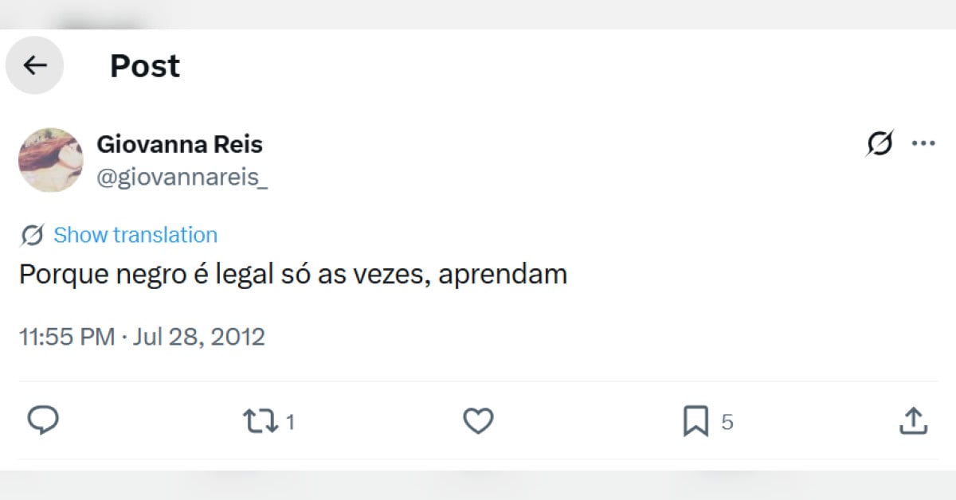Screen dimensions: 956x500
Task: Click the bookmark count of 5
Action: pyautogui.click(x=727, y=422)
